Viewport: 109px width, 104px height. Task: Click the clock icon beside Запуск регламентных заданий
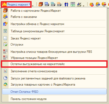tap(5, 78)
